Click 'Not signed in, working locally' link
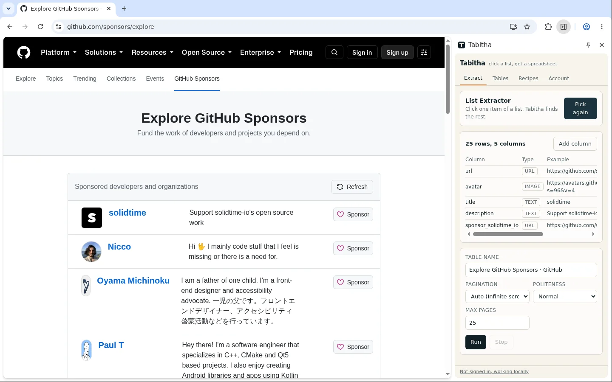This screenshot has height=382, width=612. point(494,371)
